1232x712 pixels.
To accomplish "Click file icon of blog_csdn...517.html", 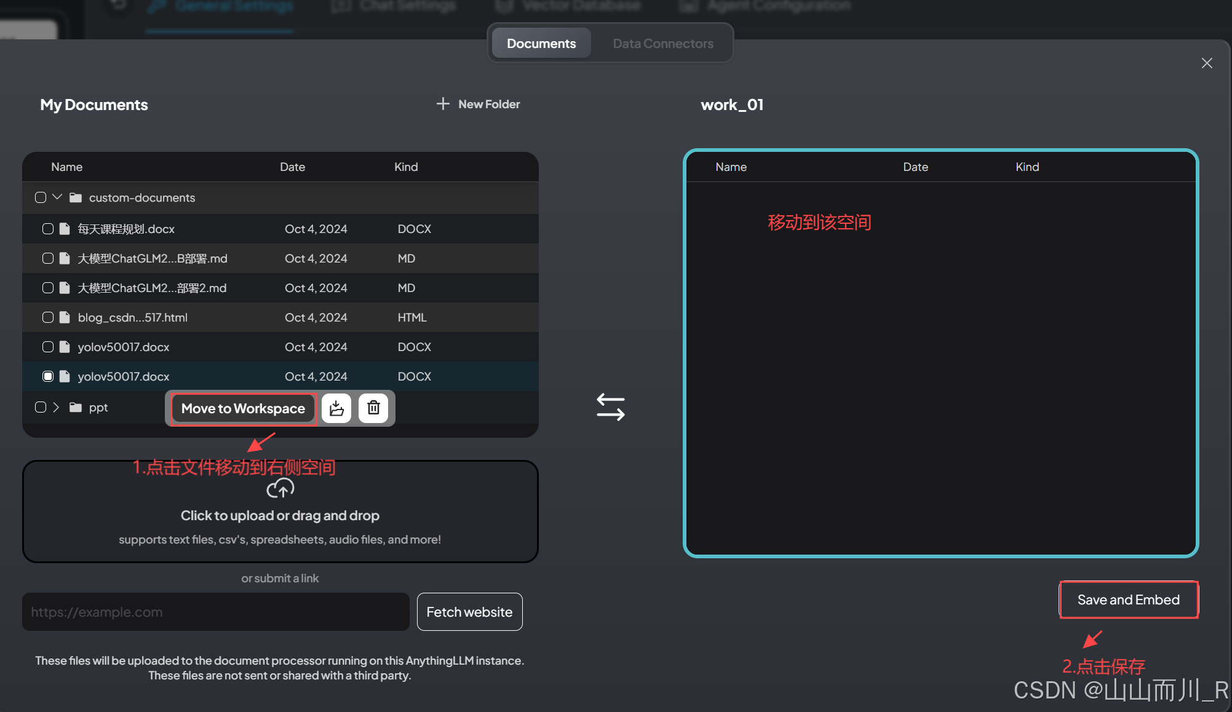I will pos(65,317).
